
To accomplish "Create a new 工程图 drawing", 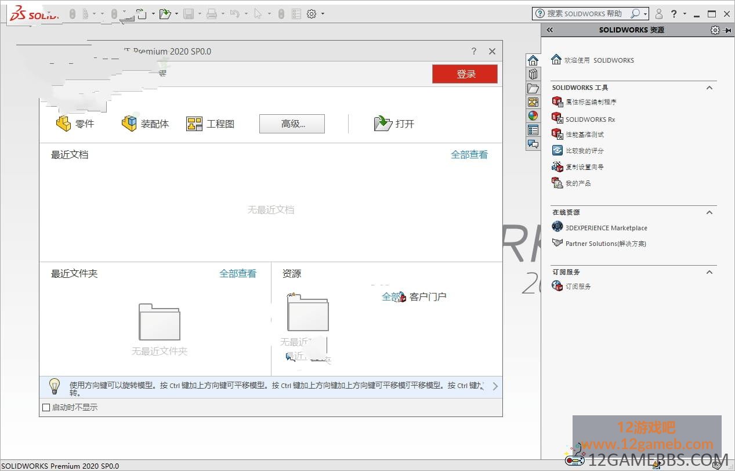I will click(x=210, y=124).
